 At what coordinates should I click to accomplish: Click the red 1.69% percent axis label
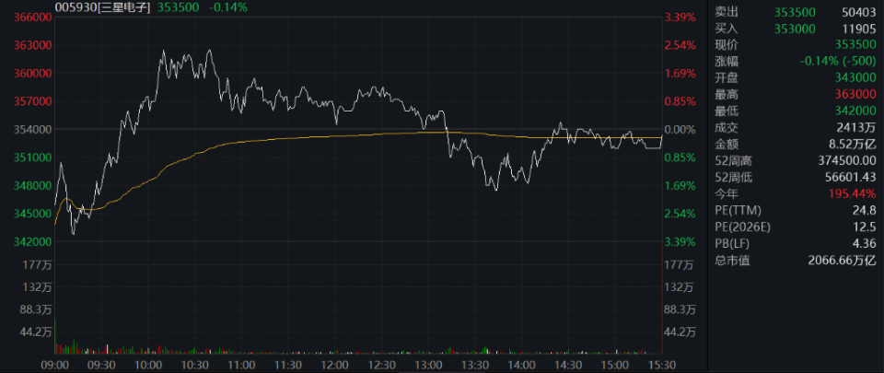pyautogui.click(x=680, y=74)
